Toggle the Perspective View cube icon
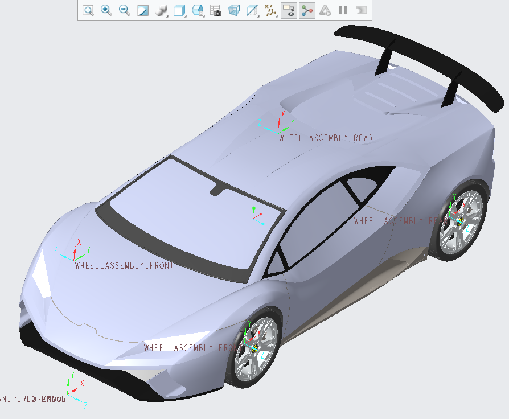The image size is (509, 419). [234, 10]
